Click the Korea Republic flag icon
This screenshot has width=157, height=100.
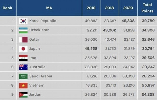tap(23, 21)
